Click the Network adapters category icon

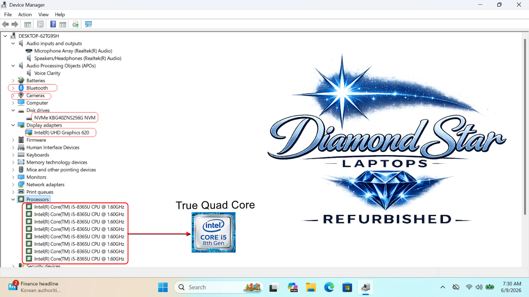pyautogui.click(x=21, y=184)
